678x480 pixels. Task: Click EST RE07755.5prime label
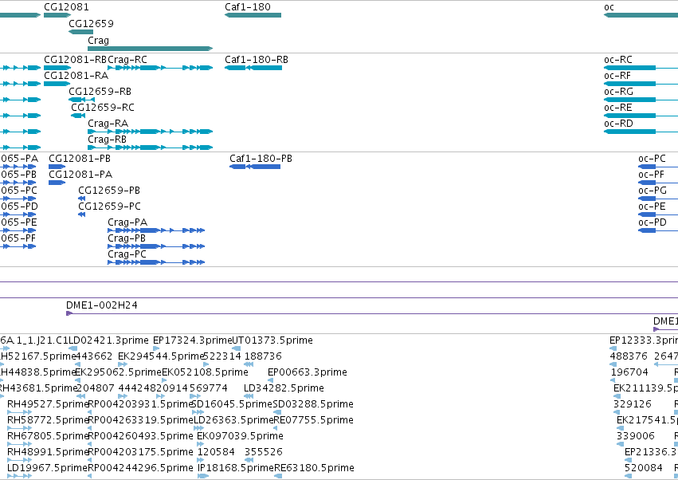(x=313, y=420)
